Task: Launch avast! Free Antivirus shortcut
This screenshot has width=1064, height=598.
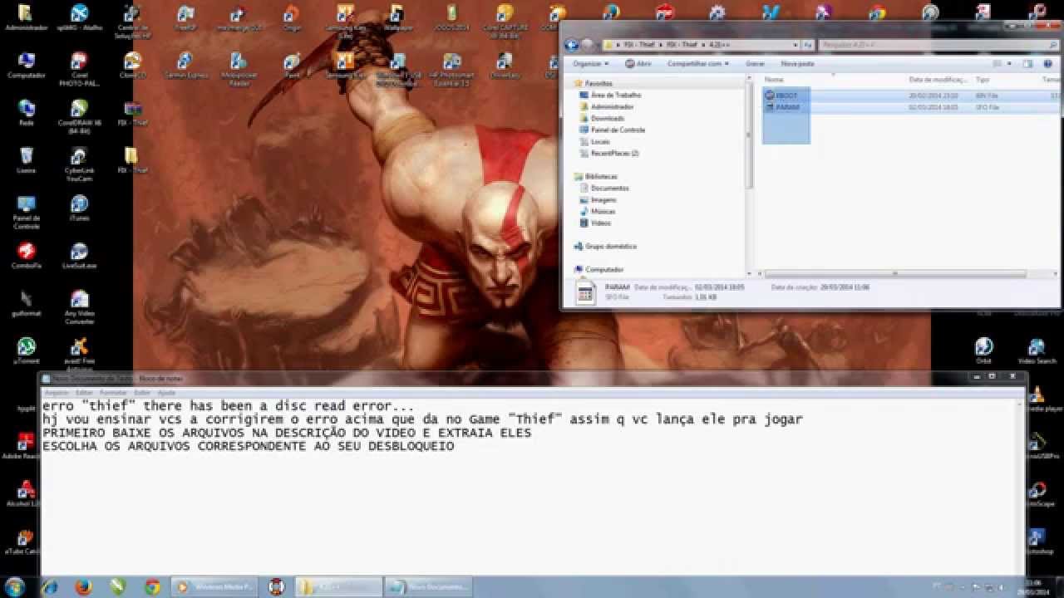Action: [79, 353]
